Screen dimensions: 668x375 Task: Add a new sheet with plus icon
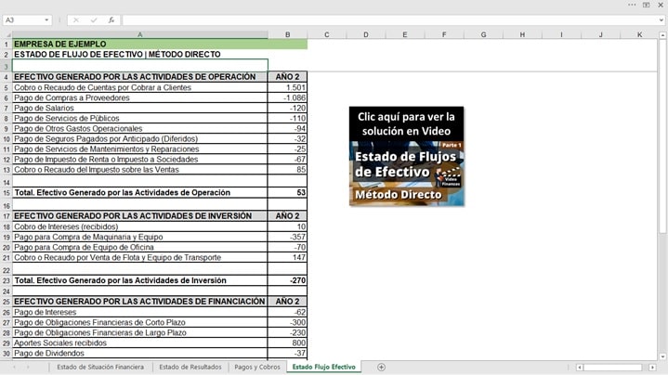381,368
